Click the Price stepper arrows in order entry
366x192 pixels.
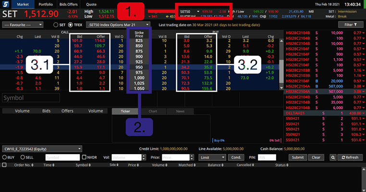pyautogui.click(x=193, y=157)
